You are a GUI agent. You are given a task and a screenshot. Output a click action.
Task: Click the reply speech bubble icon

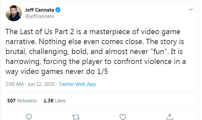point(29,117)
